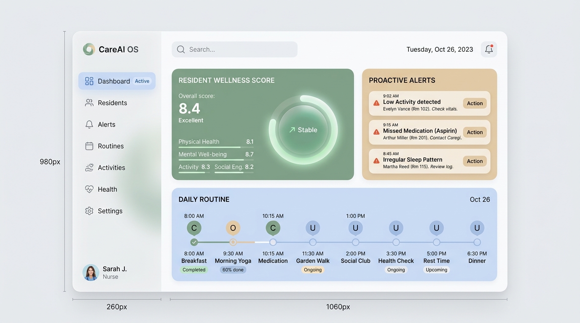The image size is (580, 323).
Task: Click the Morning Yoga O status pin
Action: 233,228
